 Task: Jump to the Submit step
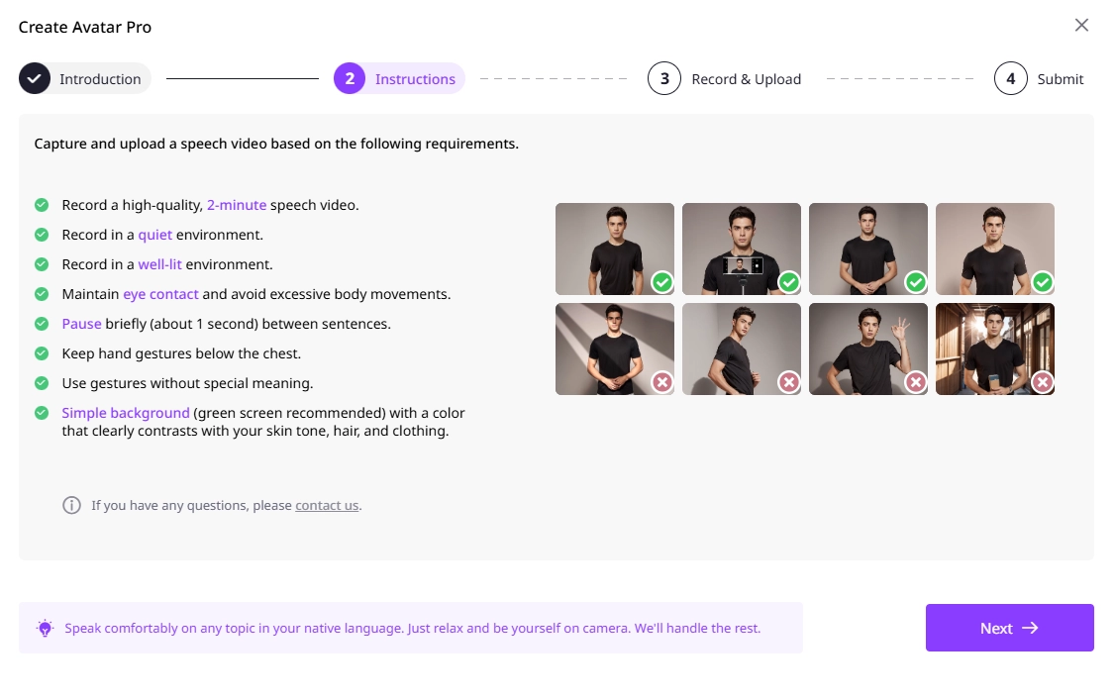[x=1060, y=79]
